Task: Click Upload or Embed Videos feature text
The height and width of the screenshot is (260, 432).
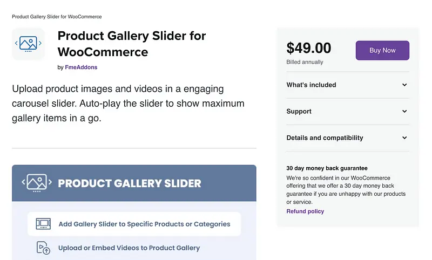Action: coord(129,248)
